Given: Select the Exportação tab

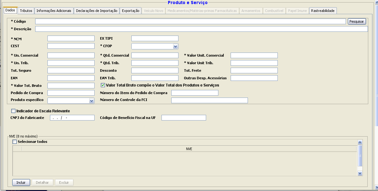Looking at the screenshot, I should [x=130, y=11].
